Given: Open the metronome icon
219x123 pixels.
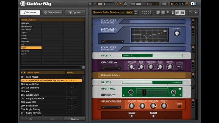Looking at the screenshot, I should 173,12.
